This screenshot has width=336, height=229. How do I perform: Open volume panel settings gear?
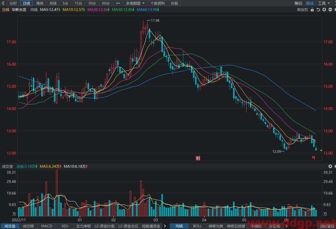pyautogui.click(x=335, y=166)
